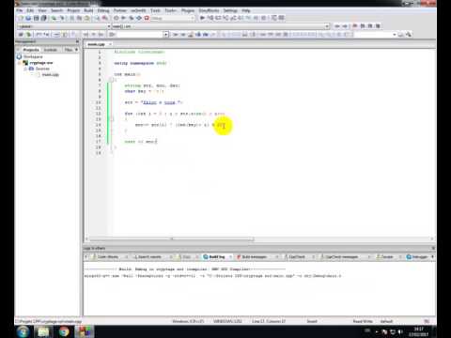Click the New file toolbar icon
Image resolution: width=451 pixels, height=338 pixels.
pyautogui.click(x=21, y=18)
